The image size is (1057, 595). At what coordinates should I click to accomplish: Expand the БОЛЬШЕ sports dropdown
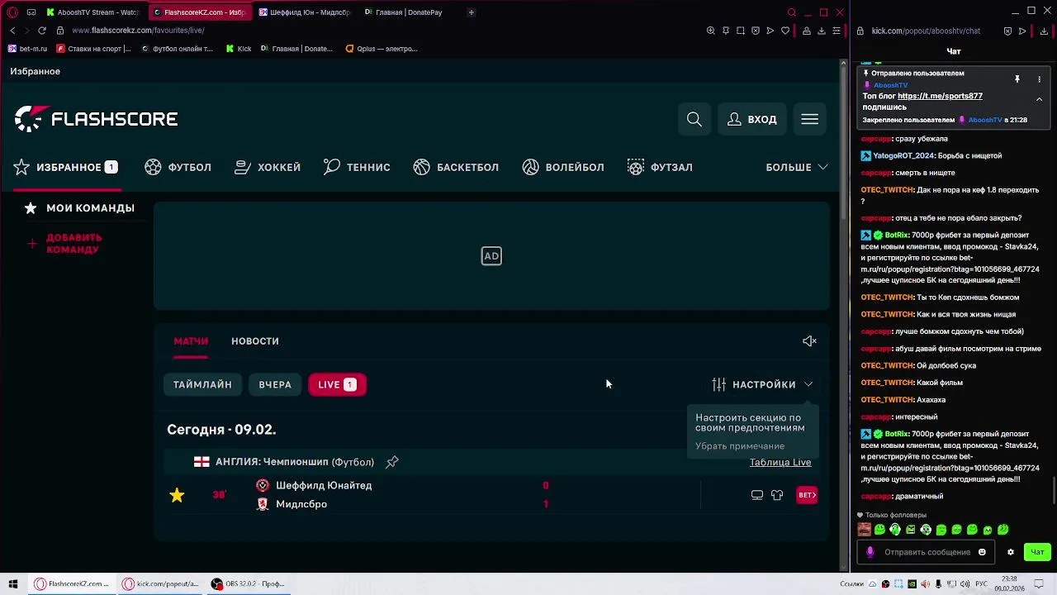pyautogui.click(x=796, y=167)
